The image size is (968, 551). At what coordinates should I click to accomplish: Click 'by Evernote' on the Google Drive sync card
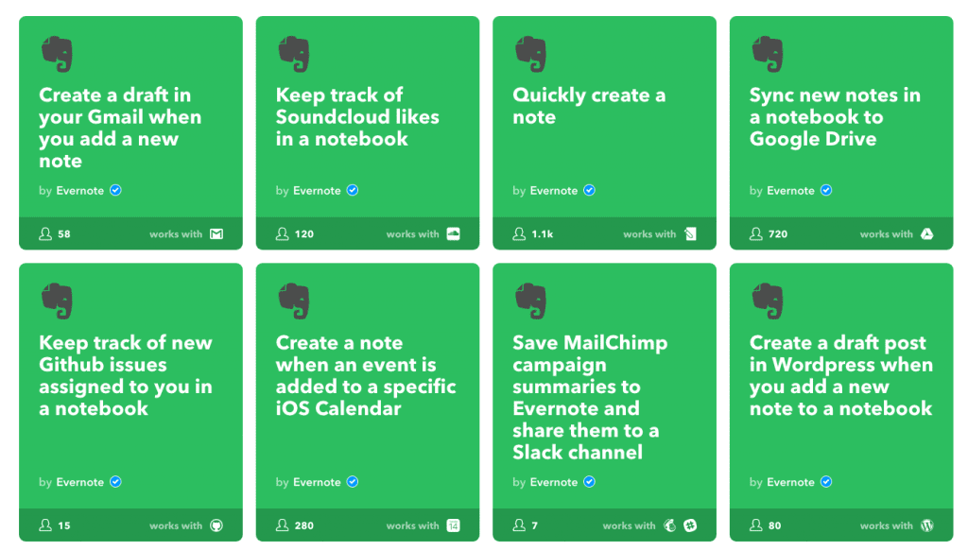pos(782,191)
